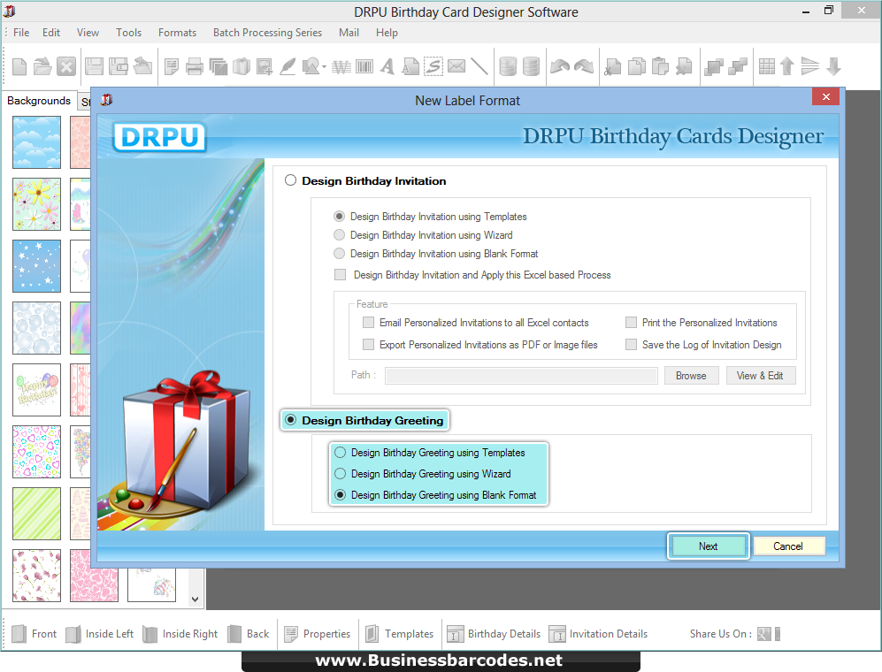Click the Browse button
The image size is (882, 672).
point(691,376)
